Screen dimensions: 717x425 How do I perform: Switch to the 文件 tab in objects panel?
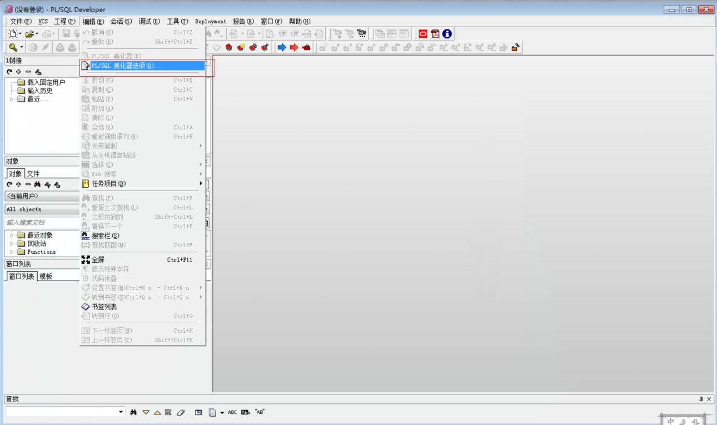click(33, 174)
